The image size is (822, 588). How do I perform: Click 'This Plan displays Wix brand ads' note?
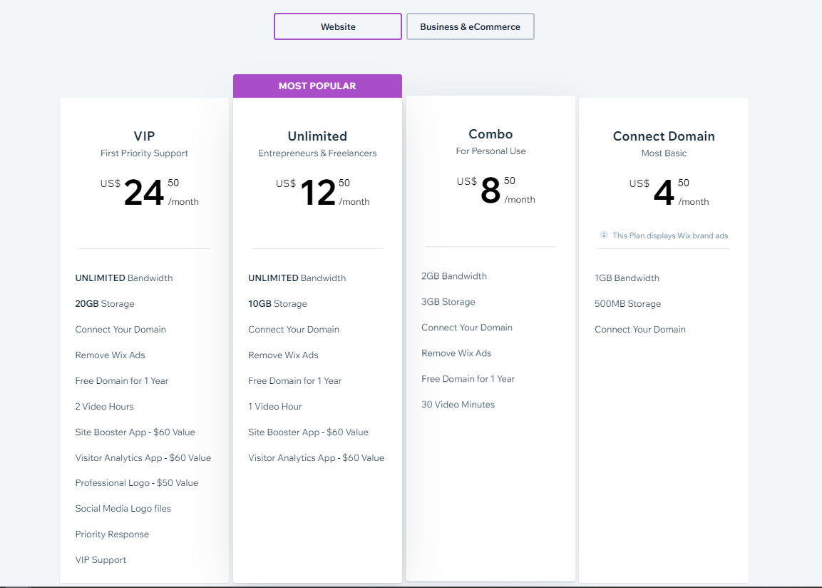(670, 235)
